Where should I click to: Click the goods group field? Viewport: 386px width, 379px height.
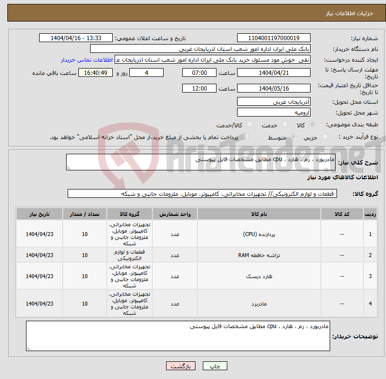[x=202, y=194]
